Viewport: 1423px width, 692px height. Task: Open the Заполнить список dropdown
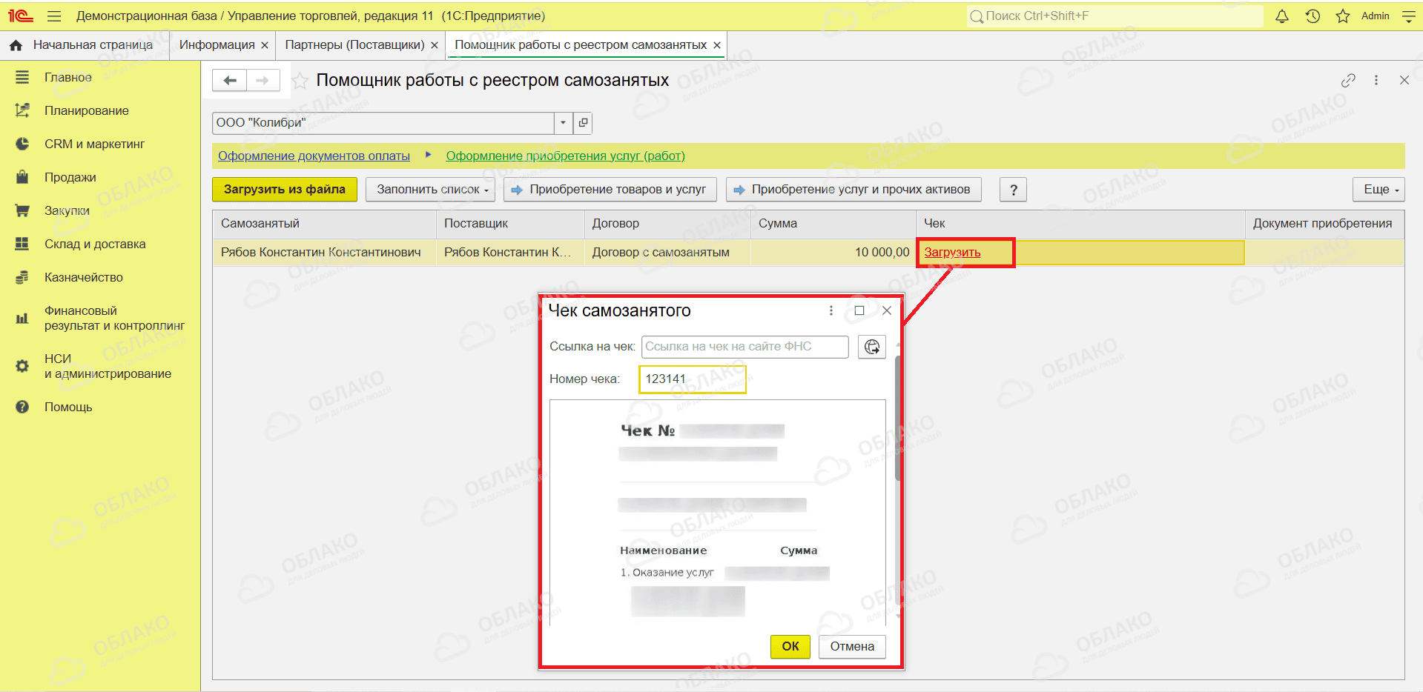pos(432,190)
